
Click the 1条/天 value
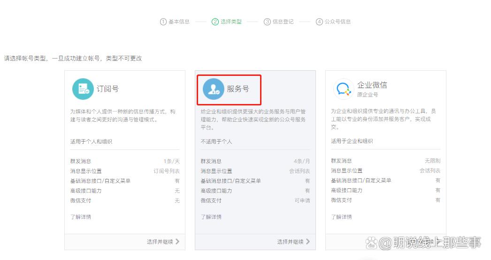tap(172, 161)
